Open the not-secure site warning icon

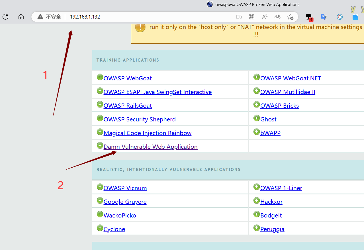pyautogui.click(x=40, y=17)
